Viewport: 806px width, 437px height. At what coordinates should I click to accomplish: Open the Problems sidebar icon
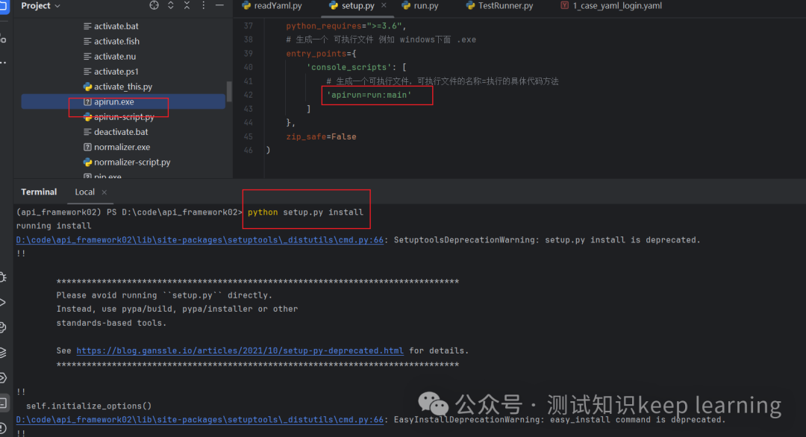3,427
